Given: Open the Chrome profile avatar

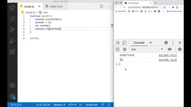Looking at the screenshot, I should (177, 7).
